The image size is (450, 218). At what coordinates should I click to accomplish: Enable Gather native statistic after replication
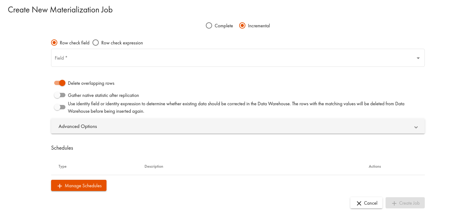tap(60, 95)
